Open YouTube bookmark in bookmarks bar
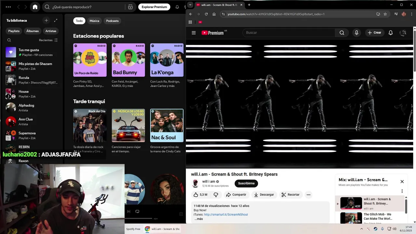Screen dimensions: 416x234 pyautogui.click(x=200, y=22)
